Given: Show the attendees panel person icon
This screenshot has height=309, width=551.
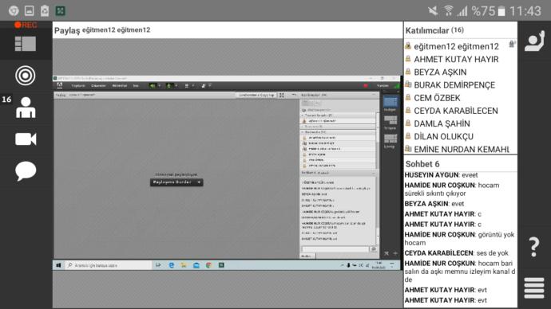Looking at the screenshot, I should [26, 108].
